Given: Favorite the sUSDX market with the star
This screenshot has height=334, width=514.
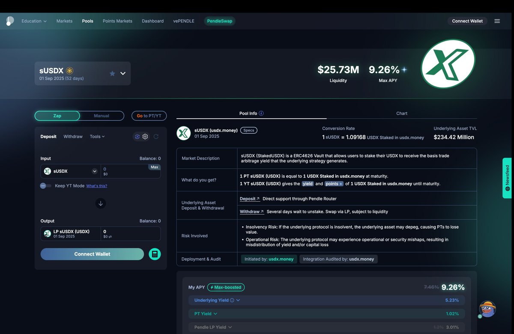Looking at the screenshot, I should pyautogui.click(x=112, y=73).
